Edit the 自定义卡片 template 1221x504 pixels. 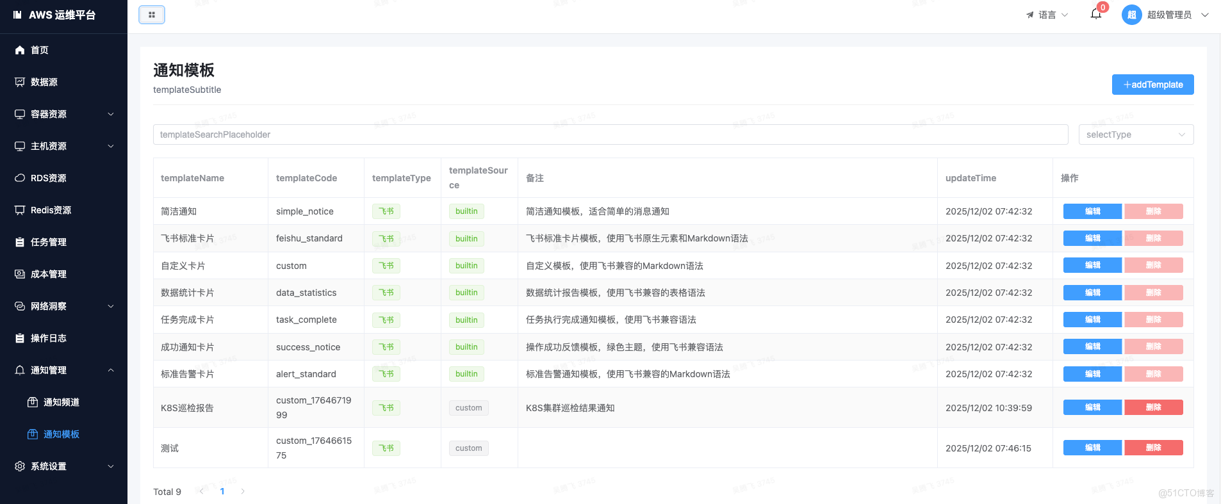[1092, 265]
